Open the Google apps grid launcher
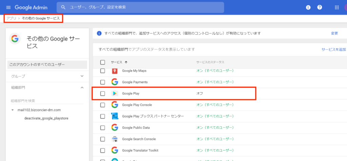The image size is (347, 161). click(x=336, y=7)
